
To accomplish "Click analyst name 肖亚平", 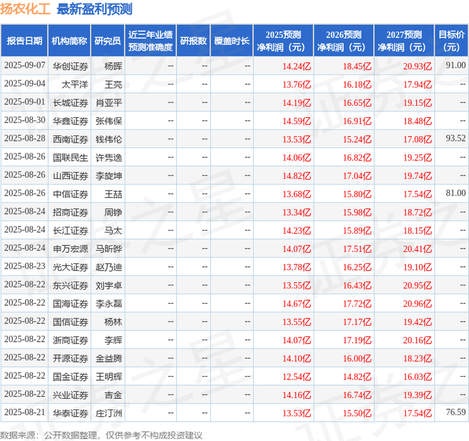I will (x=109, y=103).
